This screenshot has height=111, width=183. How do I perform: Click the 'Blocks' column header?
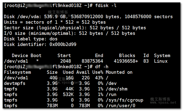[127, 55]
